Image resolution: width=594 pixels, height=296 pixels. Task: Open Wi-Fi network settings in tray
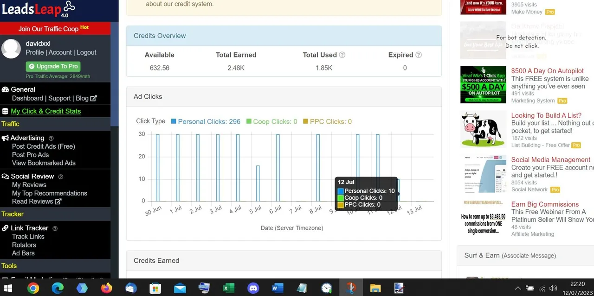coord(542,289)
